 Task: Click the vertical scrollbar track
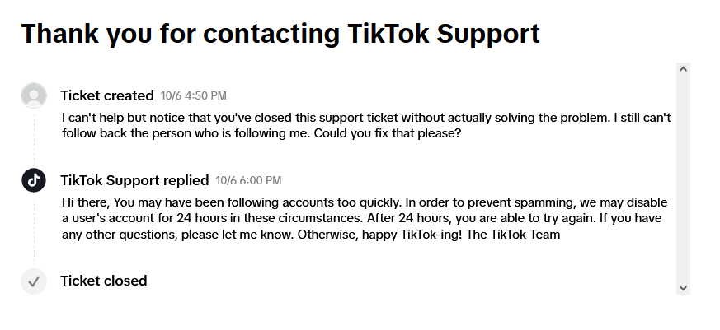click(x=682, y=178)
